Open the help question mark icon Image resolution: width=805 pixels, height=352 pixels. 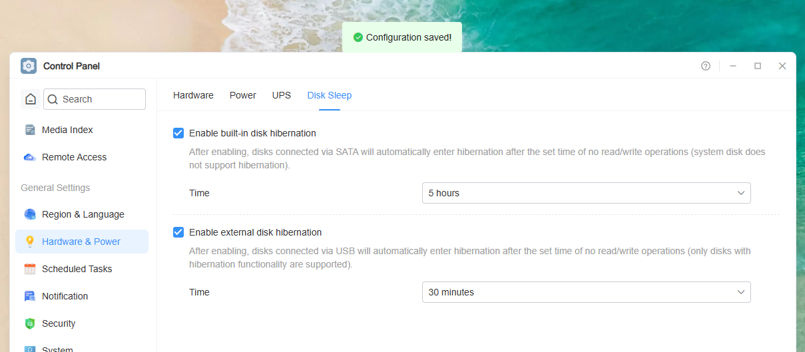[706, 66]
